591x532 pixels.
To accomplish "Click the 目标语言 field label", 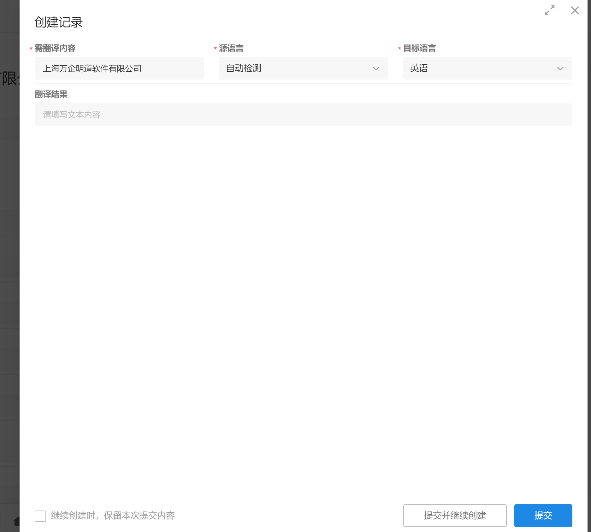I will coord(419,48).
